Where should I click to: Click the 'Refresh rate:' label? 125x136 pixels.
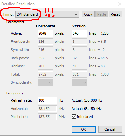[x=22, y=100]
